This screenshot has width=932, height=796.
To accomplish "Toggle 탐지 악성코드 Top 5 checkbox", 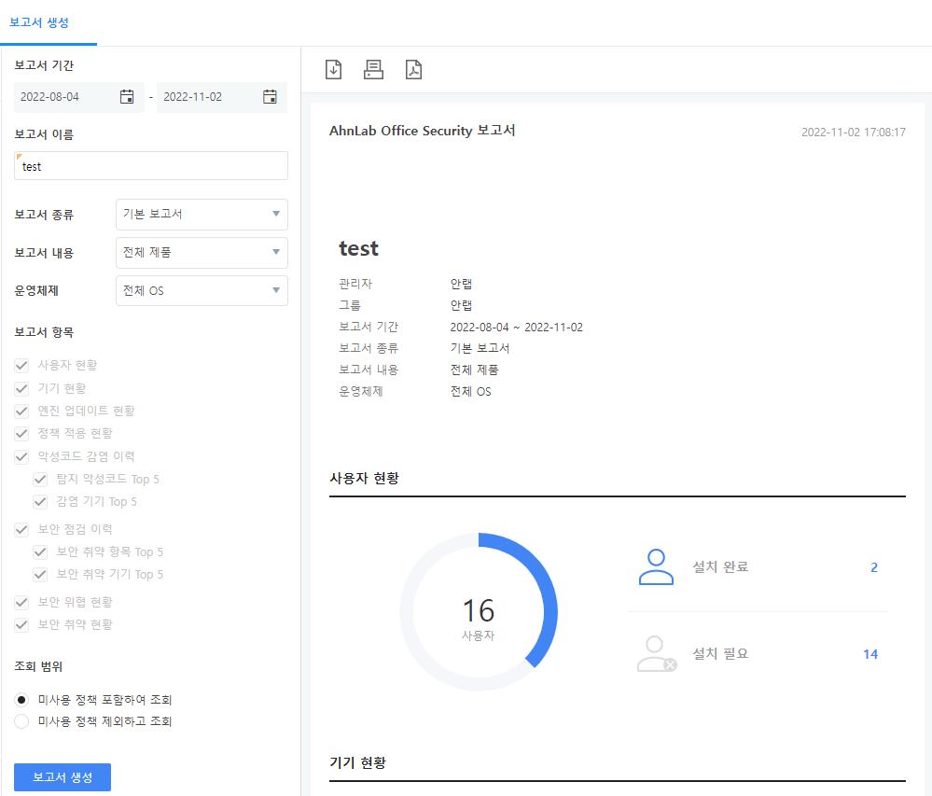I will point(40,480).
